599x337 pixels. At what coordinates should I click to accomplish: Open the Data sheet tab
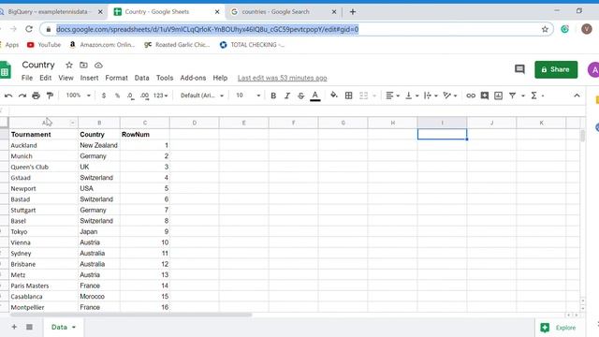point(63,327)
